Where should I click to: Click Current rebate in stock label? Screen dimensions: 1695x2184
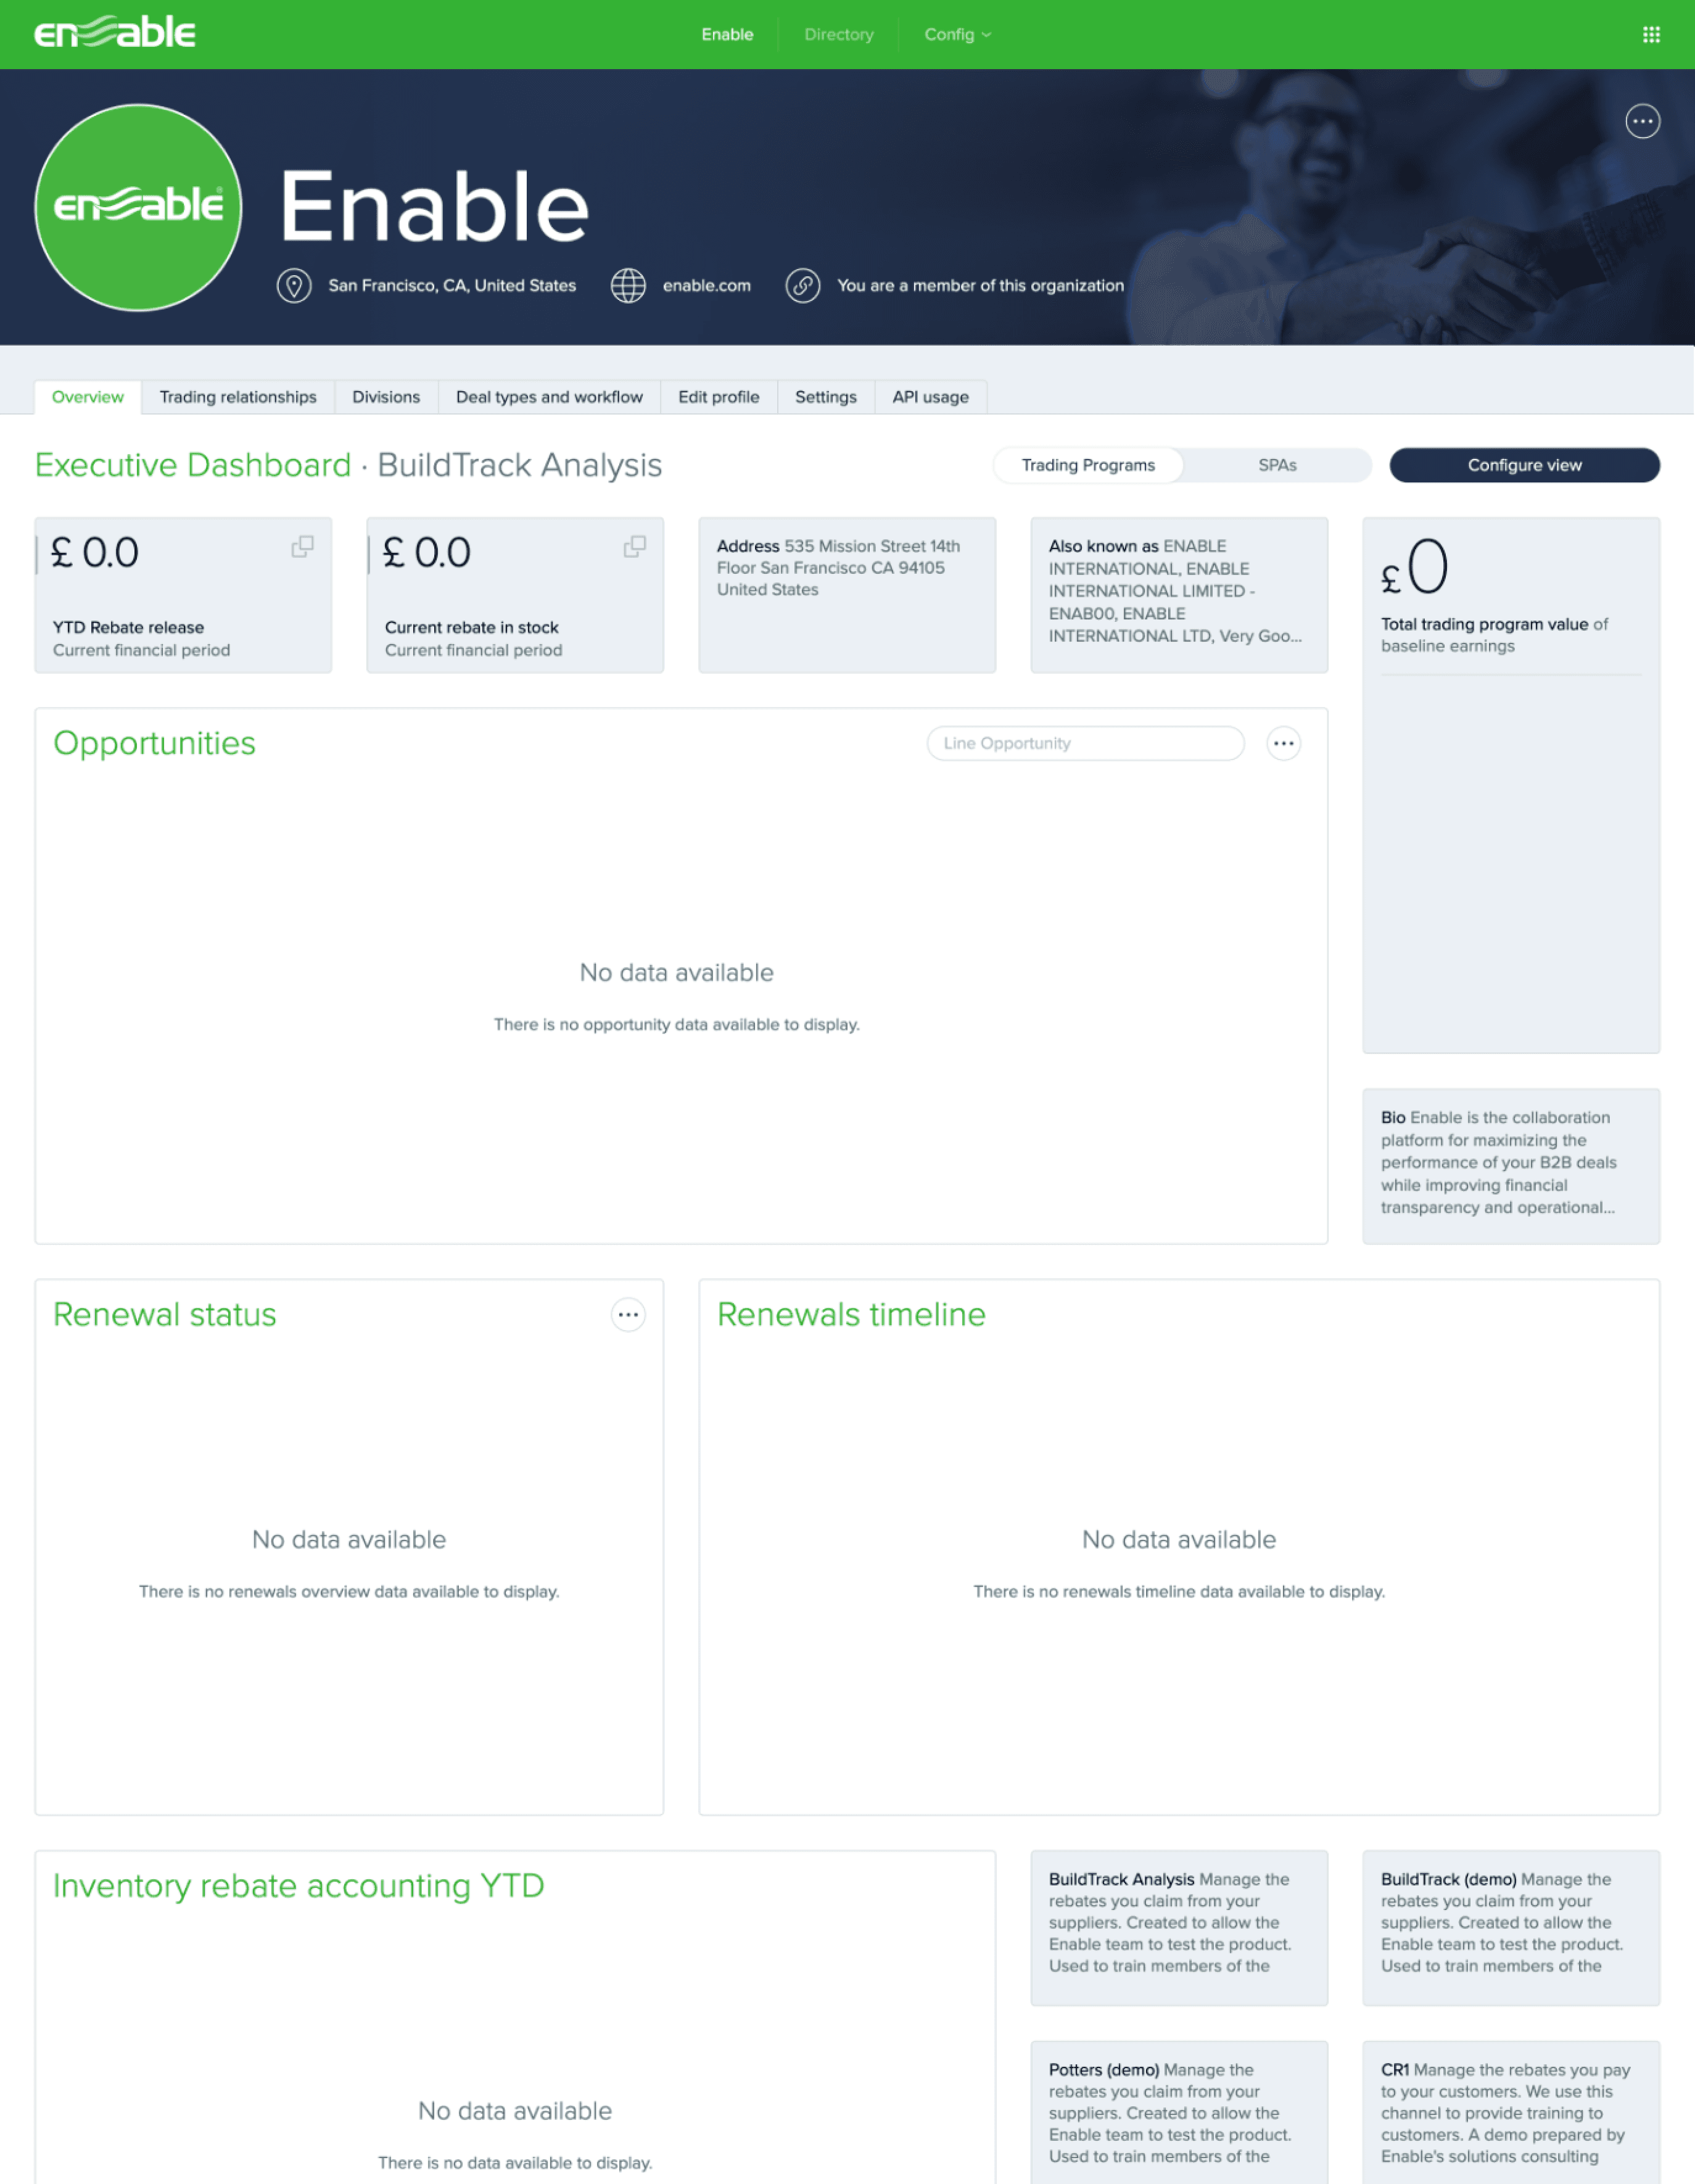tap(472, 628)
